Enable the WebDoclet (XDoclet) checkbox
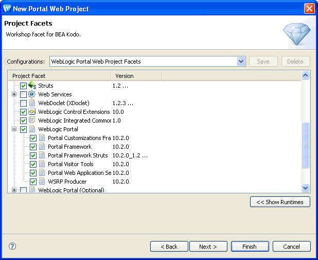Viewport: 318px width, 260px height. tap(23, 103)
